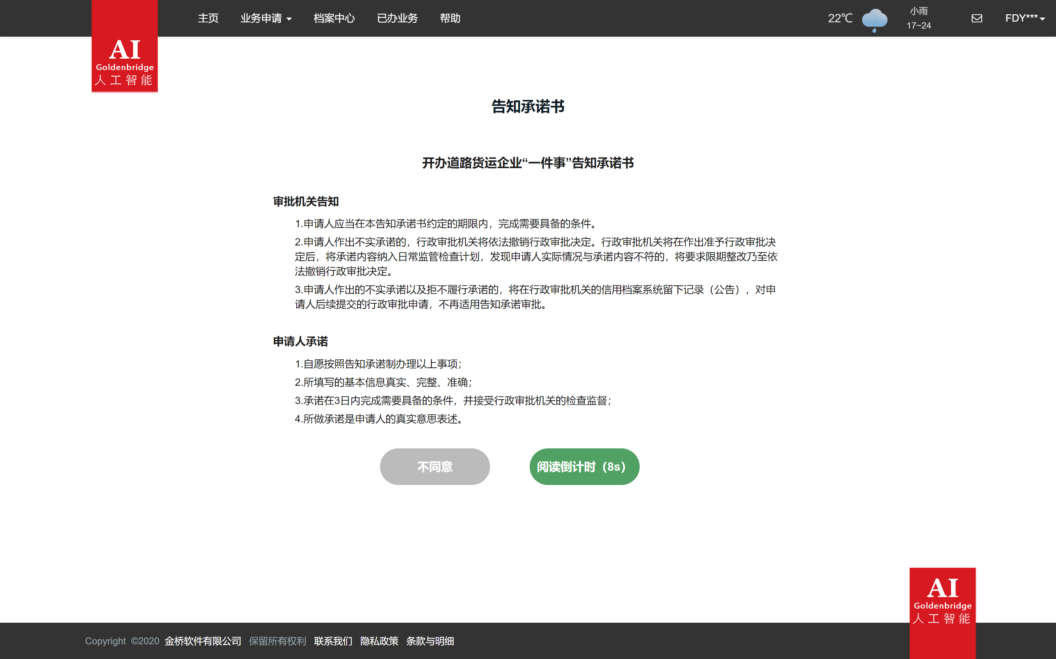
Task: Select 主页 in the navigation bar
Action: [x=208, y=18]
